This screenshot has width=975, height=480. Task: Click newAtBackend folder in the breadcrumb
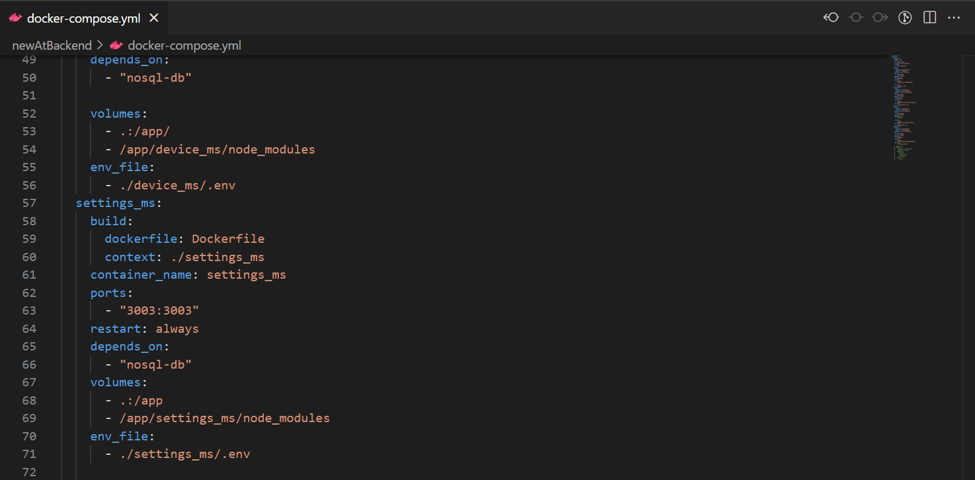(x=52, y=45)
